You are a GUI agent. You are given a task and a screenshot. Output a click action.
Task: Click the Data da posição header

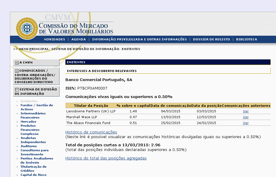click(206, 106)
